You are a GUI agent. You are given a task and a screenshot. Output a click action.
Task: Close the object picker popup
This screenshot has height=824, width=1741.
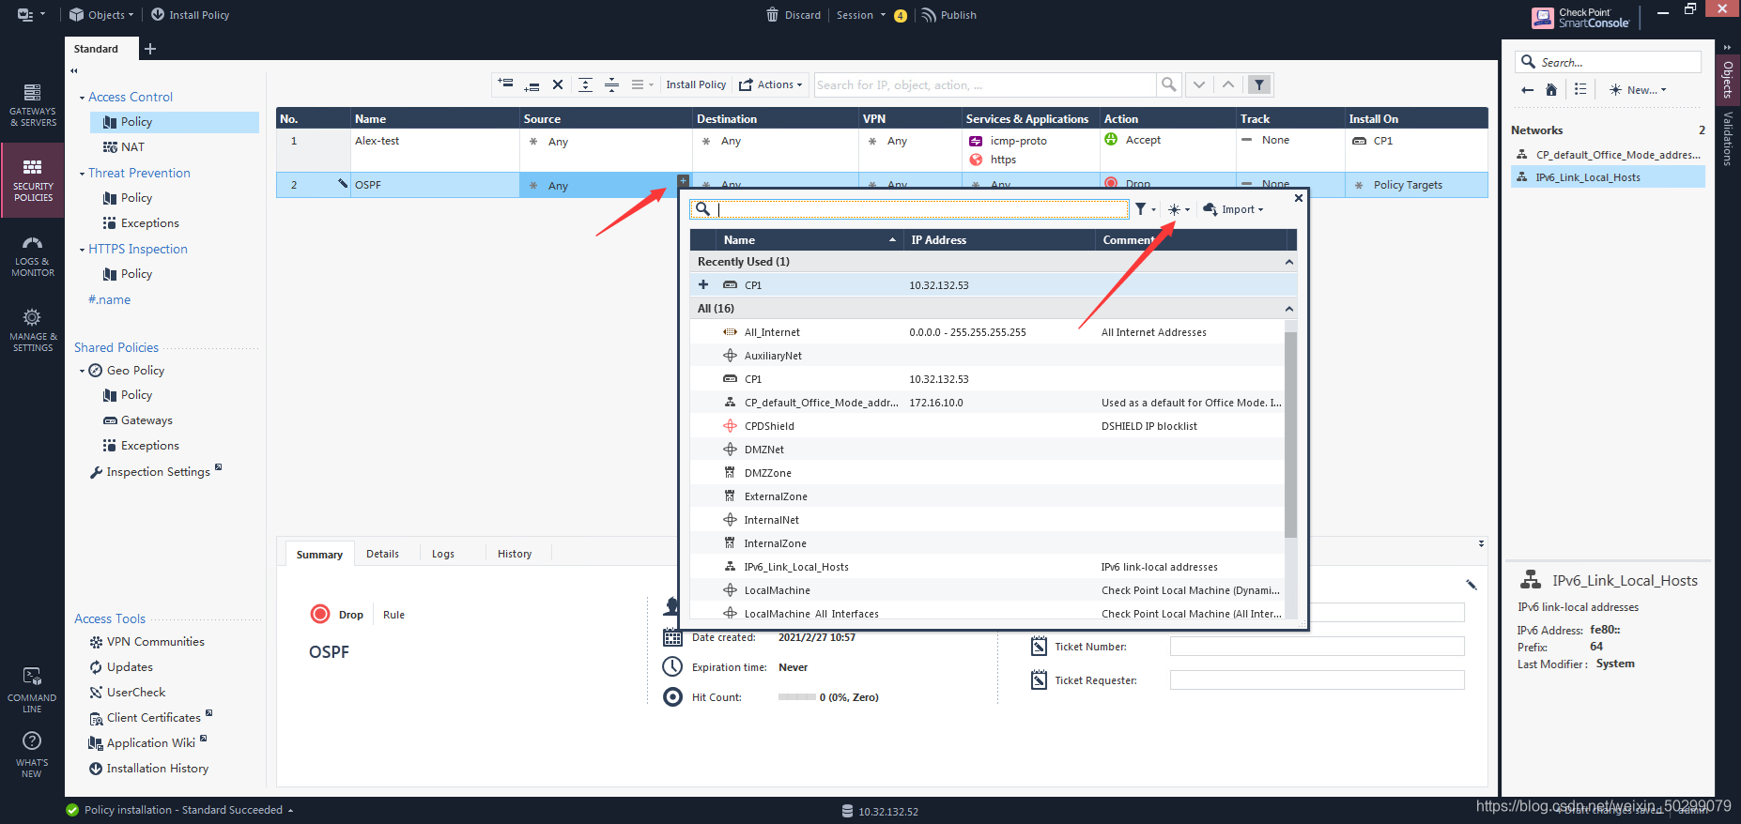point(1299,198)
